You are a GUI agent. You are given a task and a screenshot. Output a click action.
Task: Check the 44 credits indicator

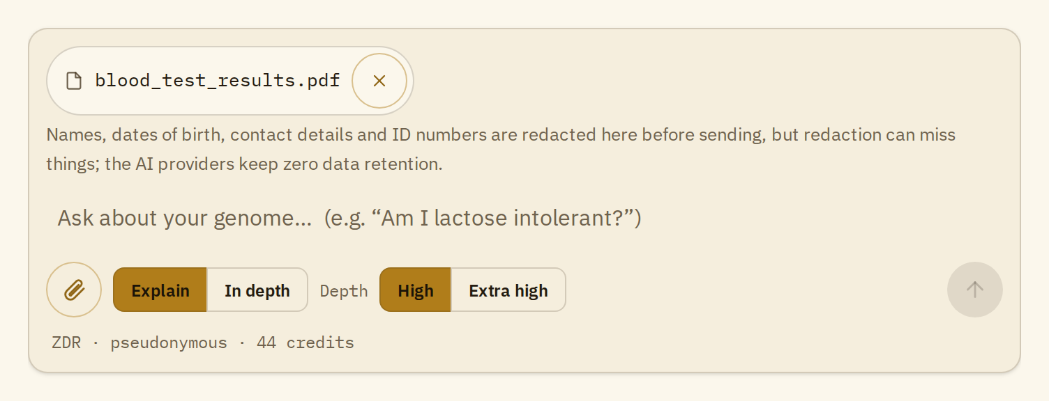pyautogui.click(x=305, y=343)
